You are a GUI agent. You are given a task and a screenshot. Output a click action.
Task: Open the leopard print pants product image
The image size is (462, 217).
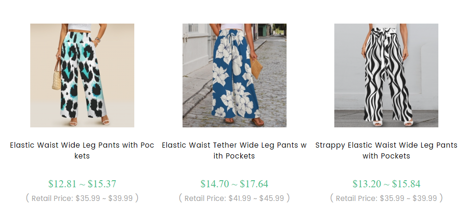(x=82, y=75)
